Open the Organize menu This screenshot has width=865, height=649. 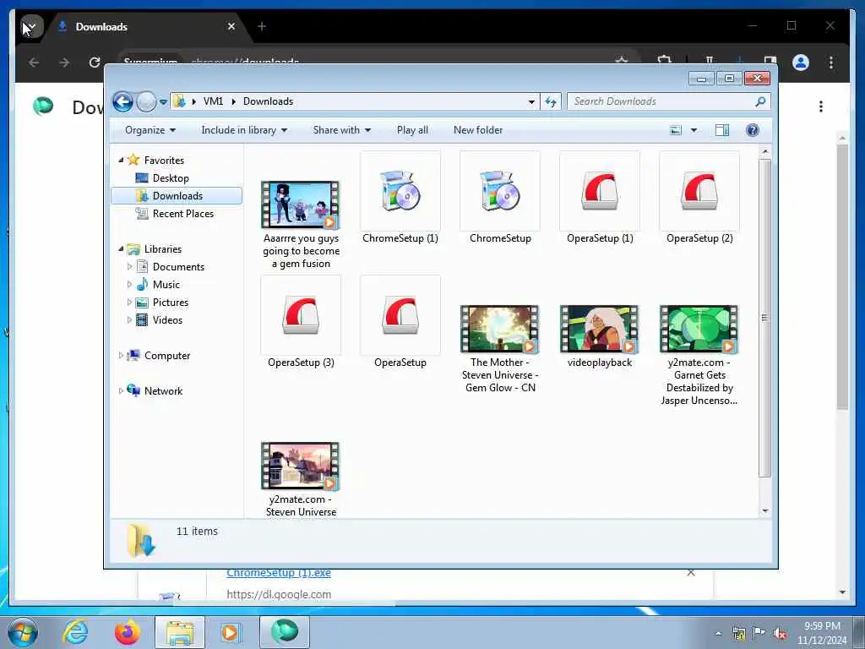pos(150,130)
